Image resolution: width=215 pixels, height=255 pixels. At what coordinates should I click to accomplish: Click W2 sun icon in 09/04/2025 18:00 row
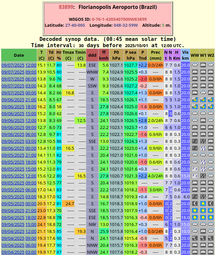coord(211,217)
